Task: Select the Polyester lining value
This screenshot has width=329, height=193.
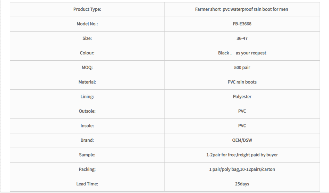Action: click(x=242, y=97)
